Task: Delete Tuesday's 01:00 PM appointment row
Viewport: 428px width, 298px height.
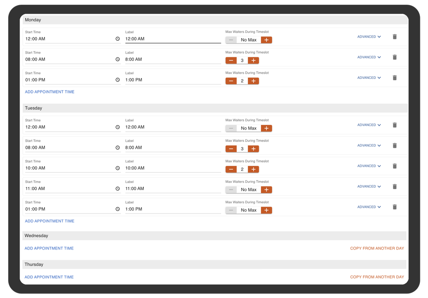Action: click(395, 207)
